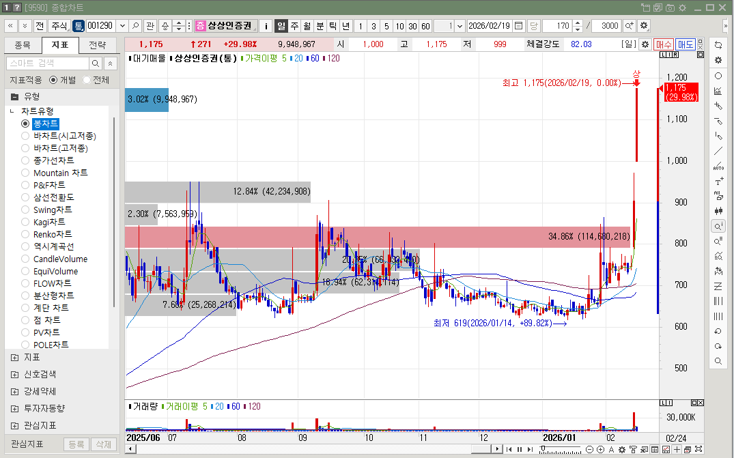Expand the 투자자동향 group
This screenshot has width=734, height=458.
pos(14,408)
